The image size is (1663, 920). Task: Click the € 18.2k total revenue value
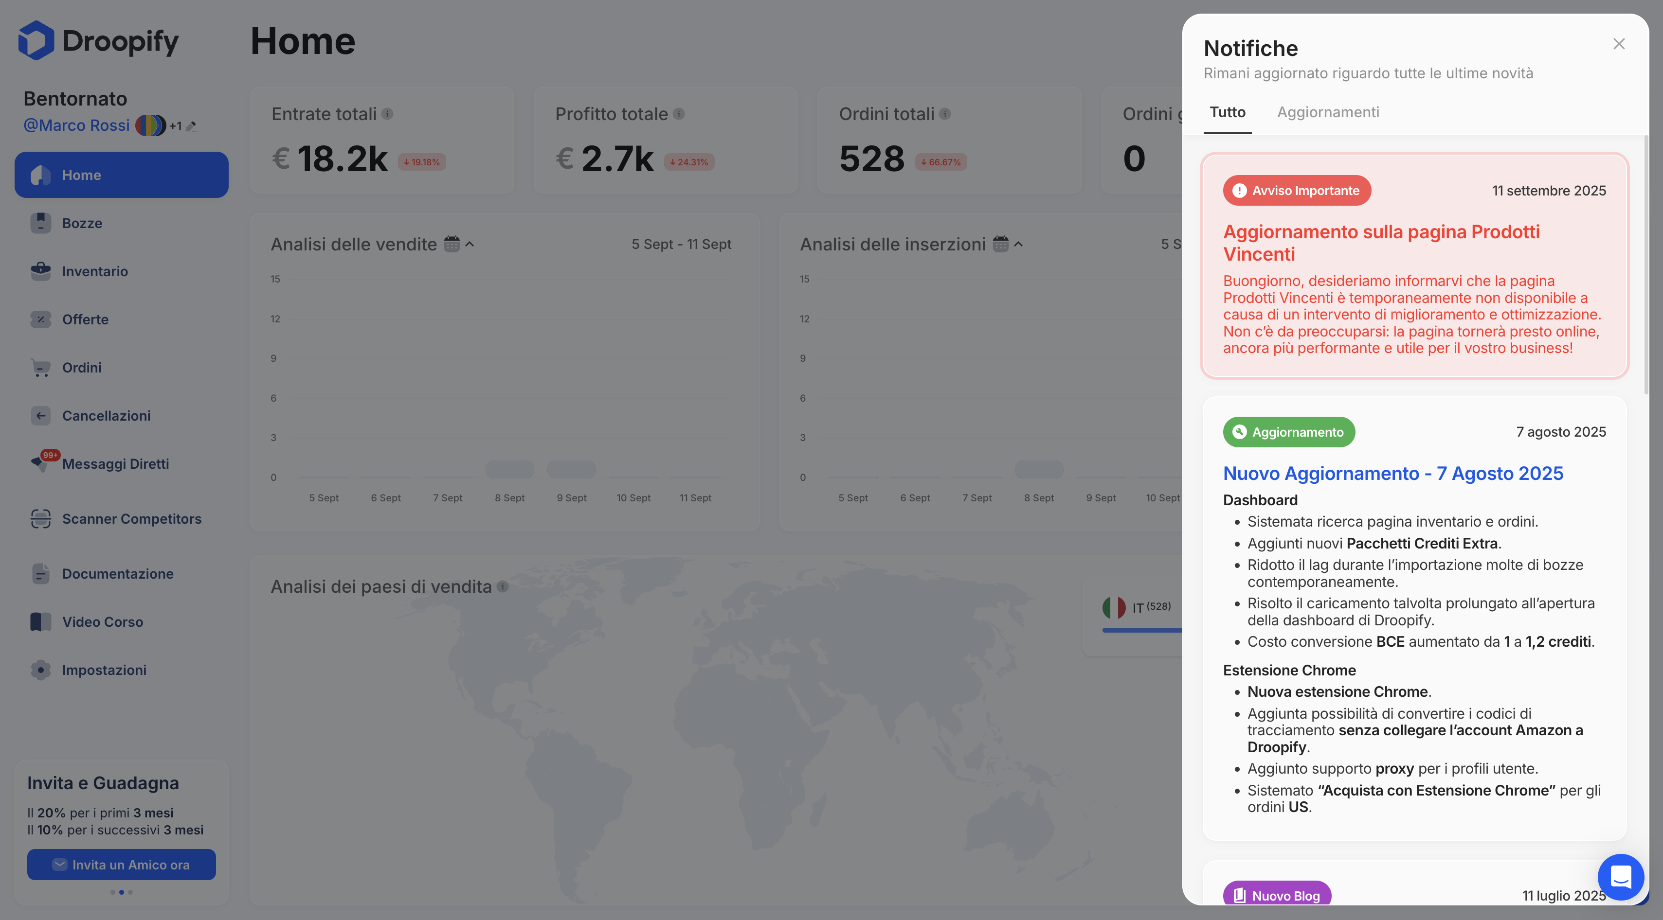pyautogui.click(x=330, y=158)
